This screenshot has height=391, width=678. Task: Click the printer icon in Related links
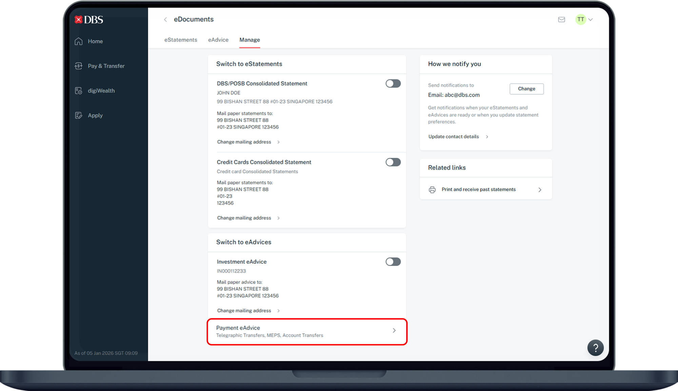pyautogui.click(x=432, y=190)
